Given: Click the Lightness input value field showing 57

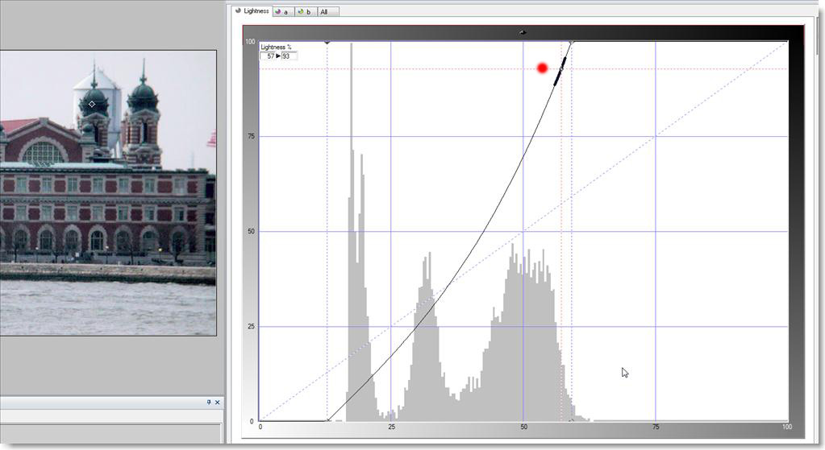Looking at the screenshot, I should tap(269, 56).
